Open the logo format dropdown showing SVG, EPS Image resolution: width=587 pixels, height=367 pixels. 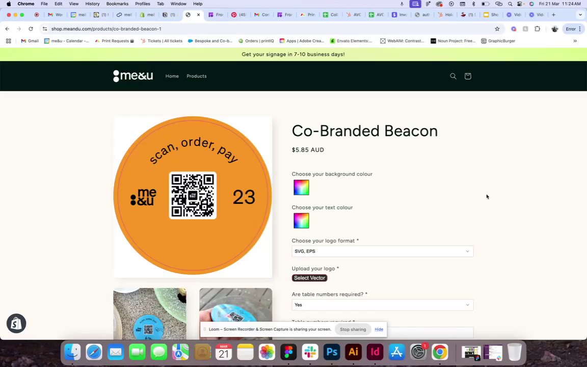coord(383,251)
